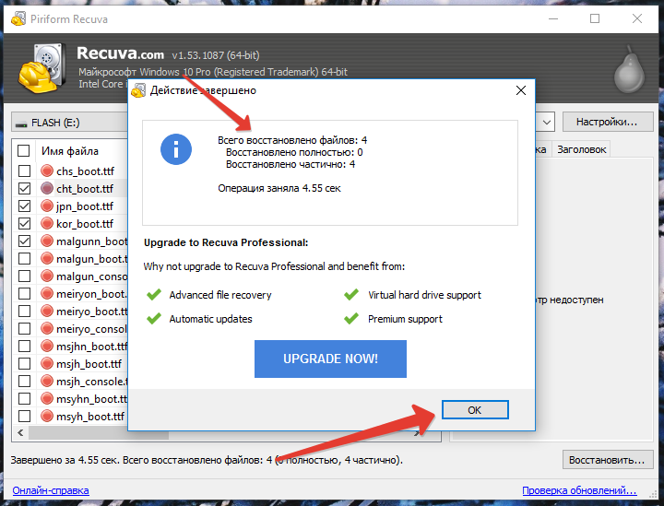Screen dimensions: 664x506
Task: Click red status icon of msyh_boot.ttf
Action: (47, 417)
